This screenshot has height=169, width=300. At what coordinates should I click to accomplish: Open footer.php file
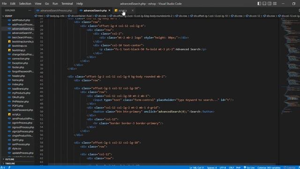point(18,67)
